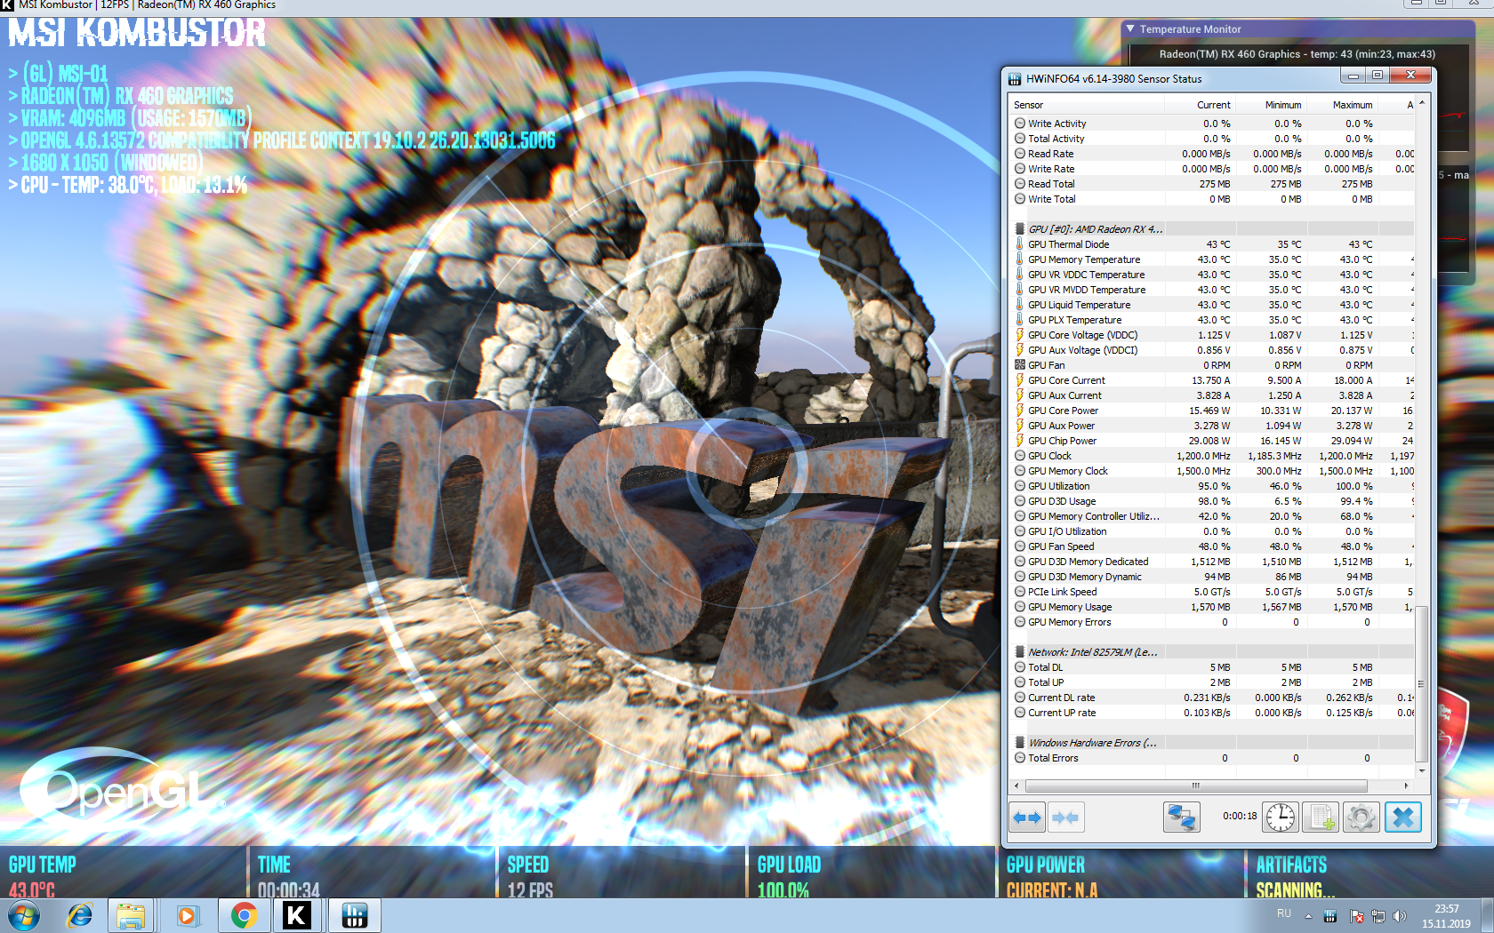Viewport: 1494px width, 933px height.
Task: Click the Maximum column header
Action: [x=1341, y=105]
